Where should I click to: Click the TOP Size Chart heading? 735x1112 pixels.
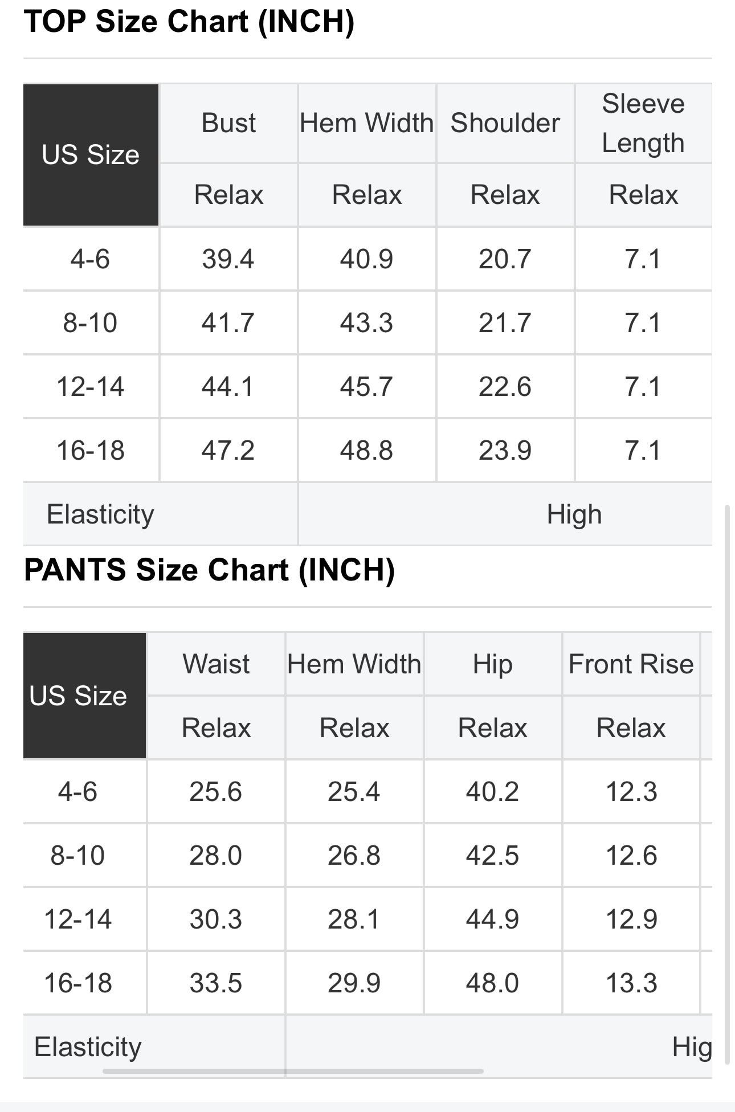coord(189,22)
